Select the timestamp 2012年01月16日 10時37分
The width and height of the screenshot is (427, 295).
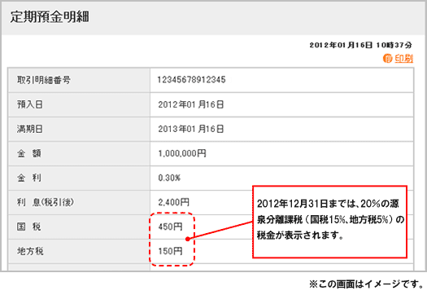[x=361, y=45]
